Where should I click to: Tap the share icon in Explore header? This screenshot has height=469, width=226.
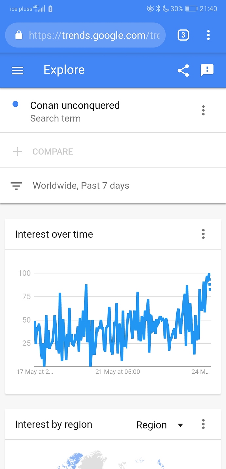(x=183, y=70)
